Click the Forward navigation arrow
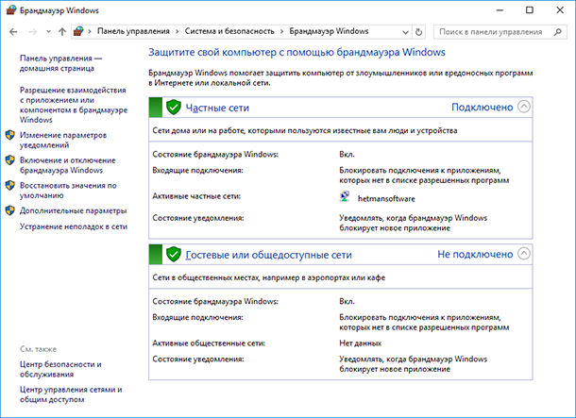 click(33, 32)
